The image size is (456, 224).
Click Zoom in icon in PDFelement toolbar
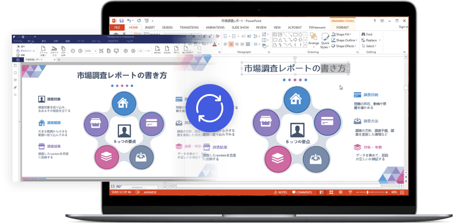coord(80,51)
